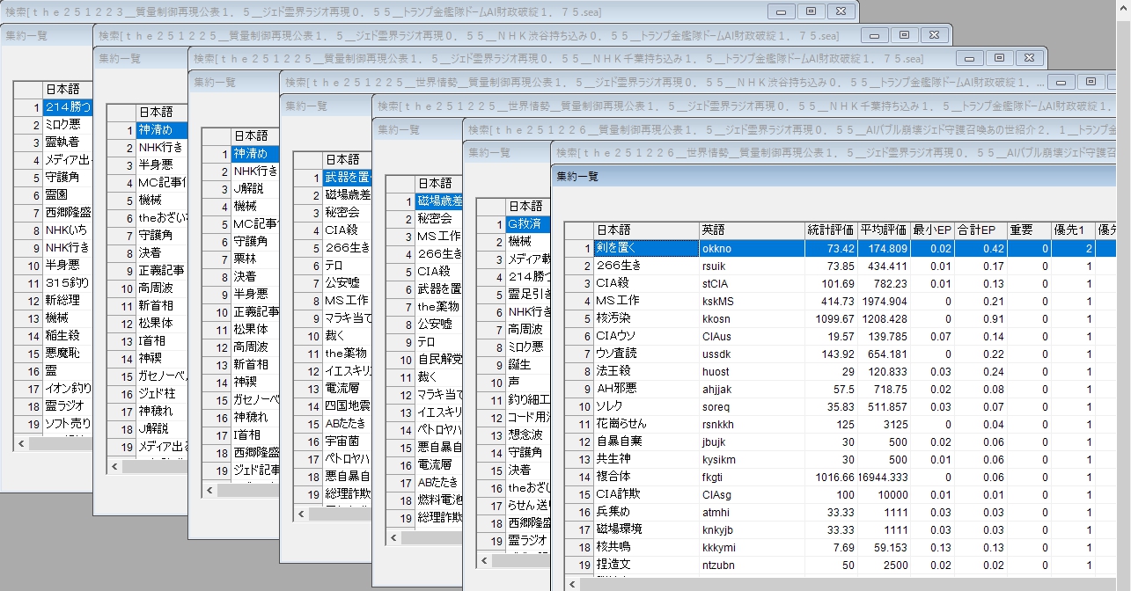The width and height of the screenshot is (1131, 591).
Task: Minimize the fourth cascaded search window
Action: (x=1061, y=81)
